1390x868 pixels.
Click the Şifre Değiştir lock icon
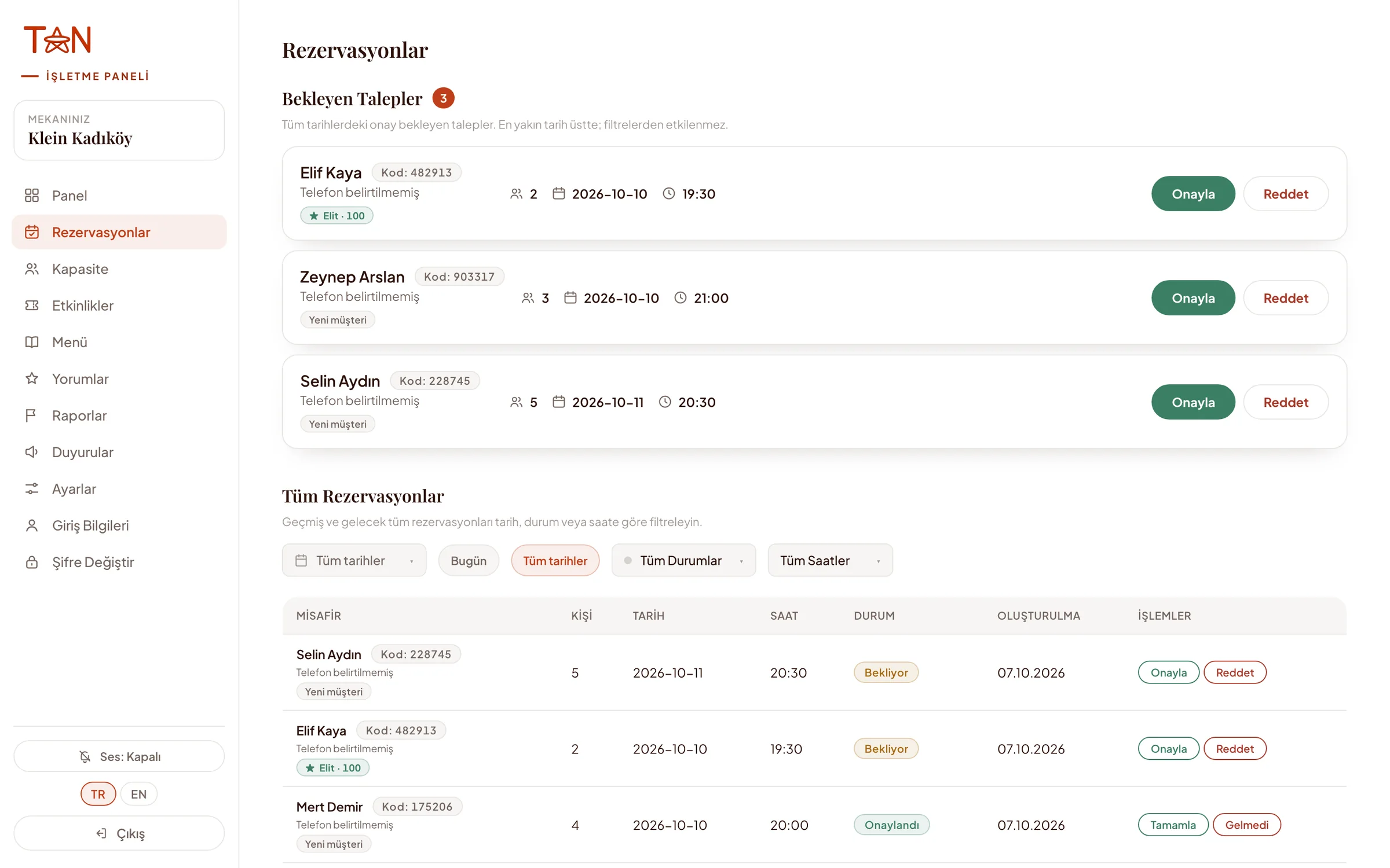click(32, 562)
